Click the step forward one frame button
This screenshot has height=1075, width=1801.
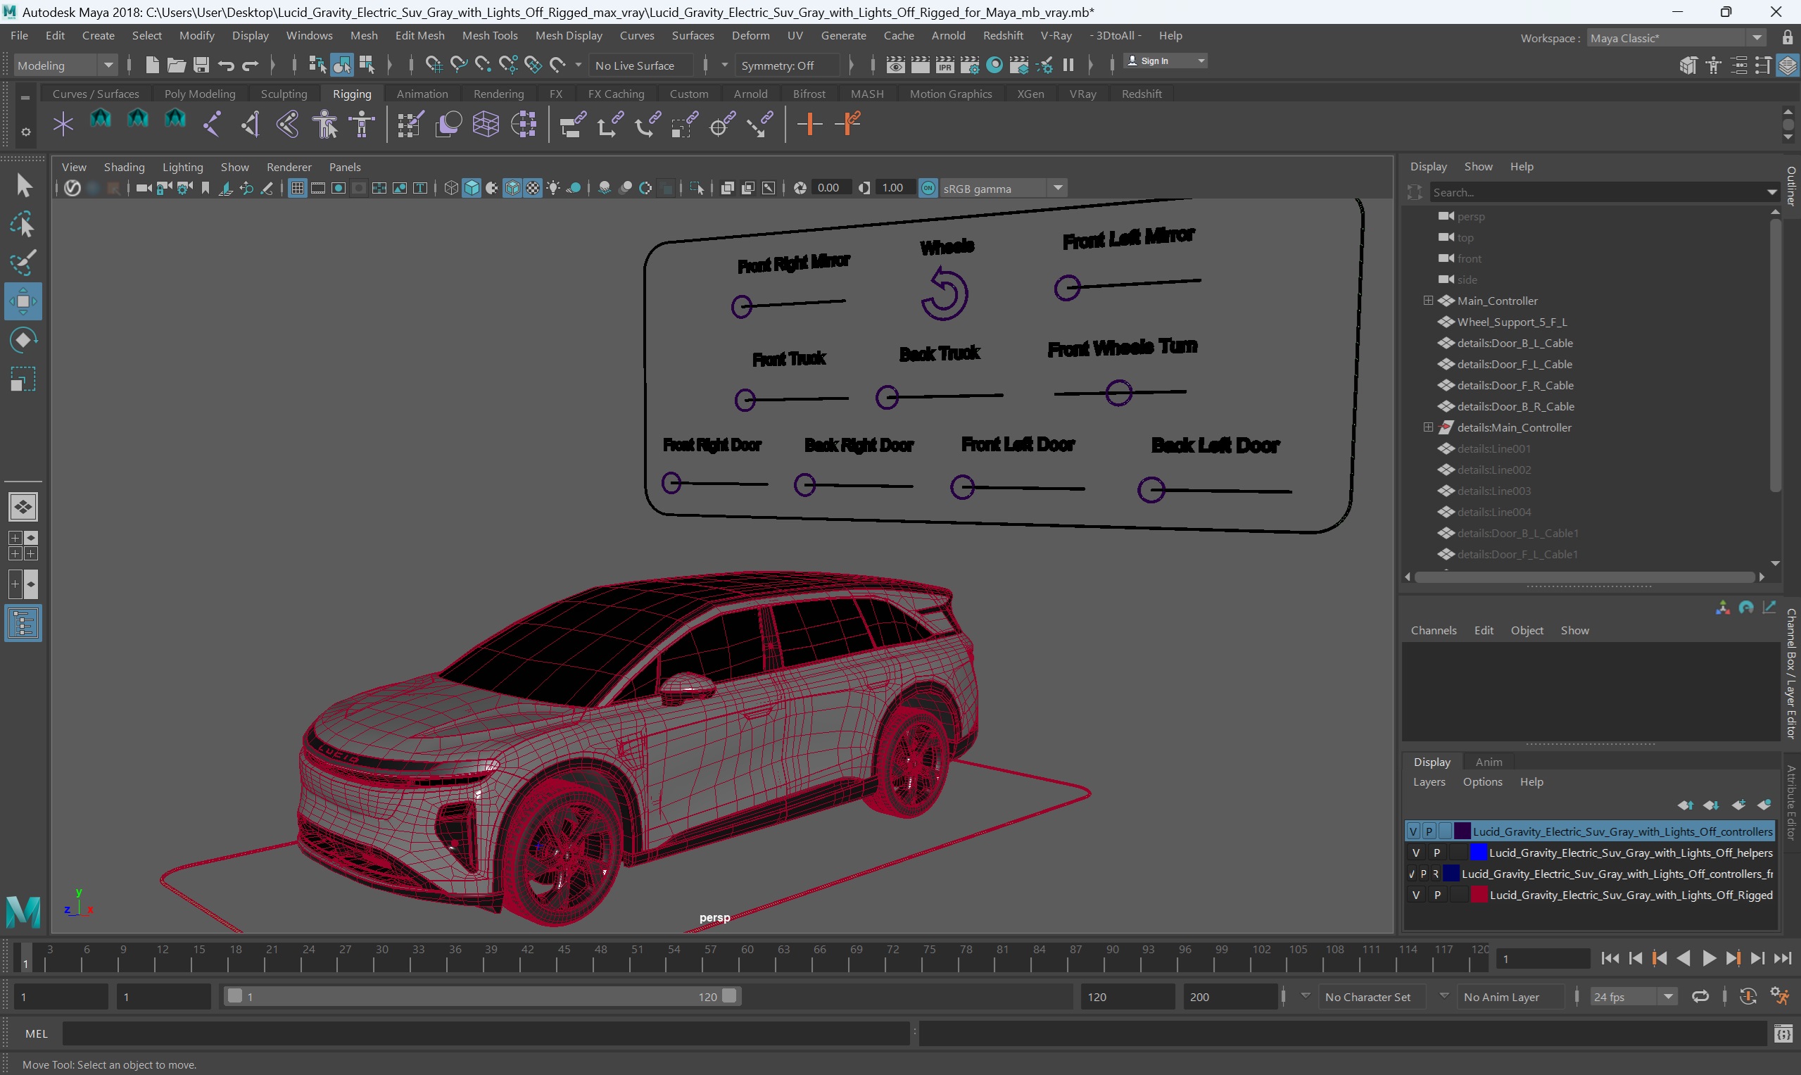point(1757,959)
